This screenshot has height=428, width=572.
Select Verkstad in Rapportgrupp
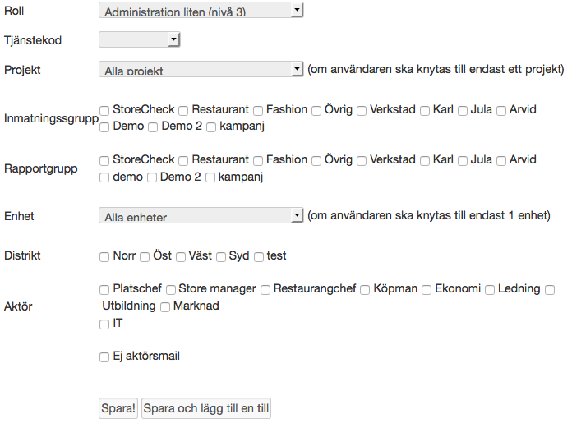362,160
